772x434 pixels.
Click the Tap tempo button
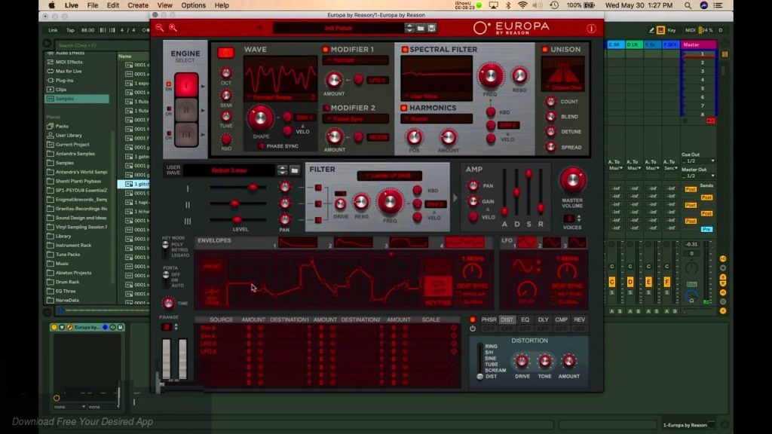(x=70, y=30)
